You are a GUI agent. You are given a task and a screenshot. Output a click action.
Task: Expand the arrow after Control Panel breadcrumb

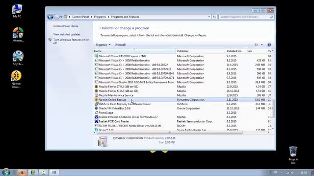click(x=92, y=17)
